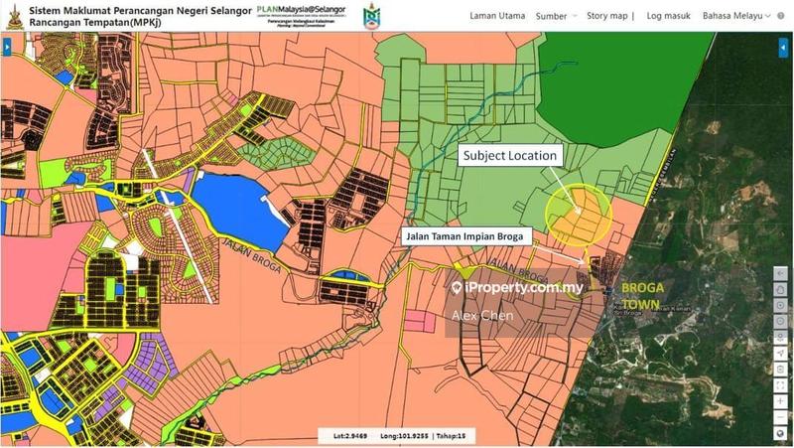
Task: Click the iProperty.com.my watermark pin icon
Action: pyautogui.click(x=457, y=287)
